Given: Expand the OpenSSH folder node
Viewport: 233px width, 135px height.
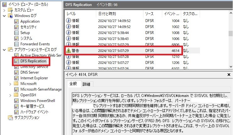Looking at the screenshot, I should coord(10,95).
